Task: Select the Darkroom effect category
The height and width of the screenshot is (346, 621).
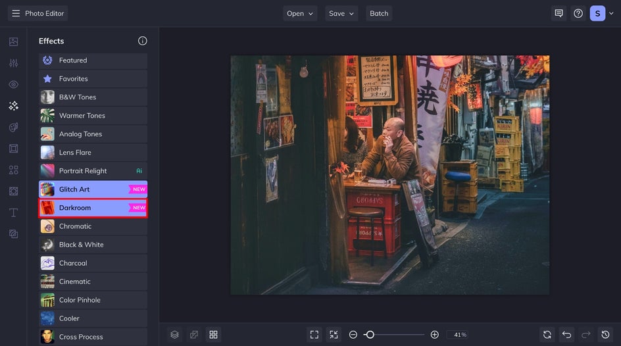Action: [93, 208]
